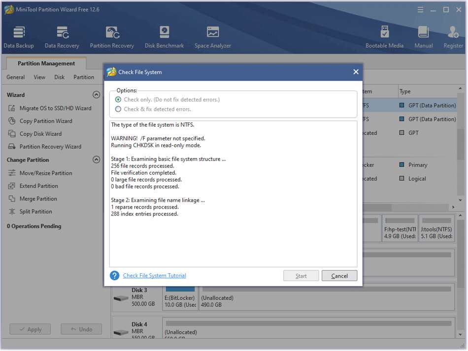Click the Apply button

pos(30,329)
